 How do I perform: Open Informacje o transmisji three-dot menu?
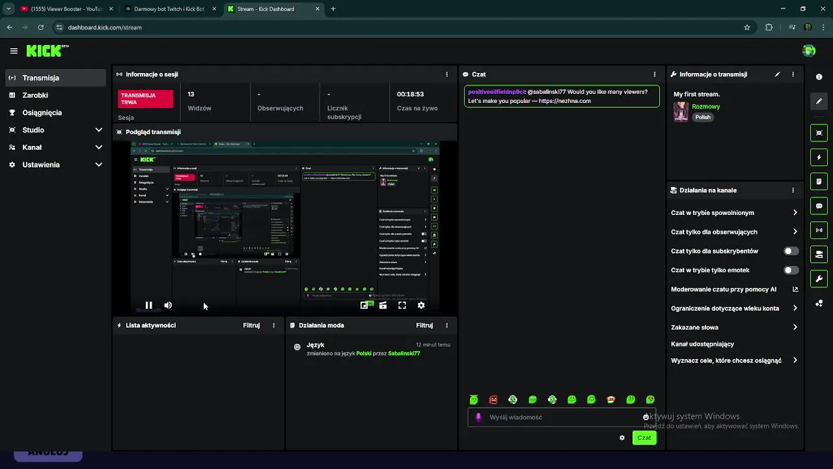793,74
